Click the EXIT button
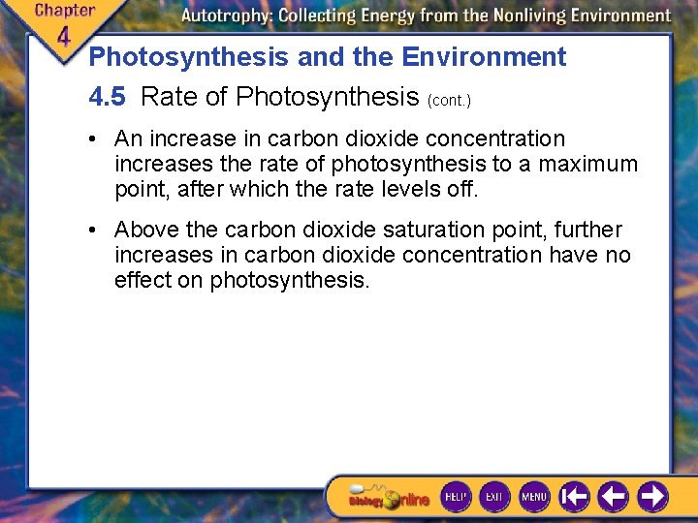 tap(494, 496)
